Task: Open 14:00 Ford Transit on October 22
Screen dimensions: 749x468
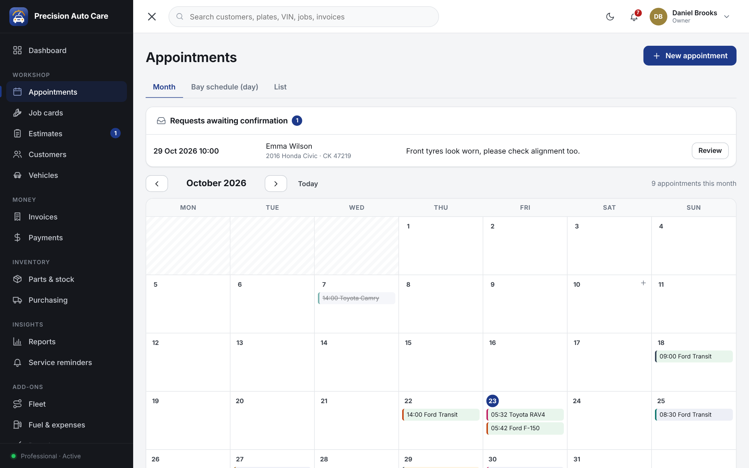Action: [x=441, y=415]
